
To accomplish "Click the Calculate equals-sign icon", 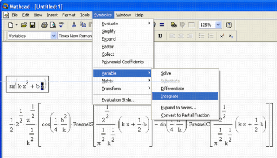I will [x=162, y=25].
